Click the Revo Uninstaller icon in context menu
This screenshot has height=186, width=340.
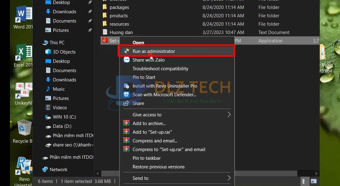point(126,86)
